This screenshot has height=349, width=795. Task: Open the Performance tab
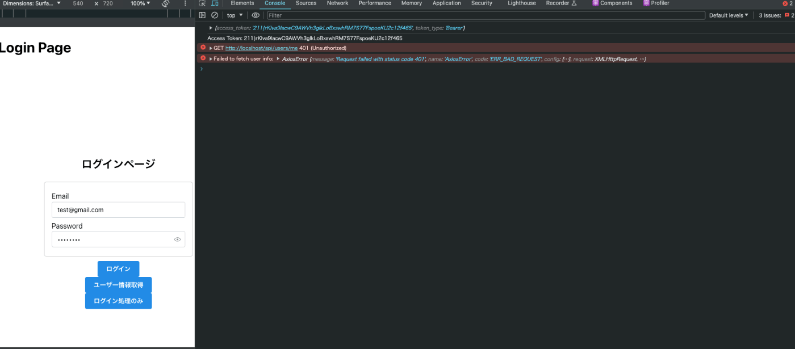coord(375,3)
